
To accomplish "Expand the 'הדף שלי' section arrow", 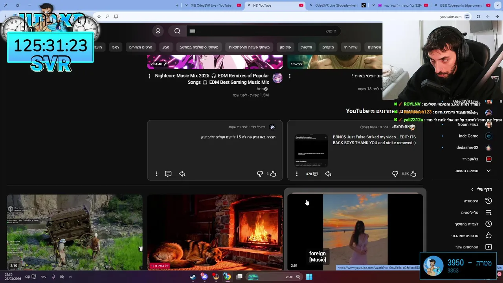I will click(x=472, y=189).
